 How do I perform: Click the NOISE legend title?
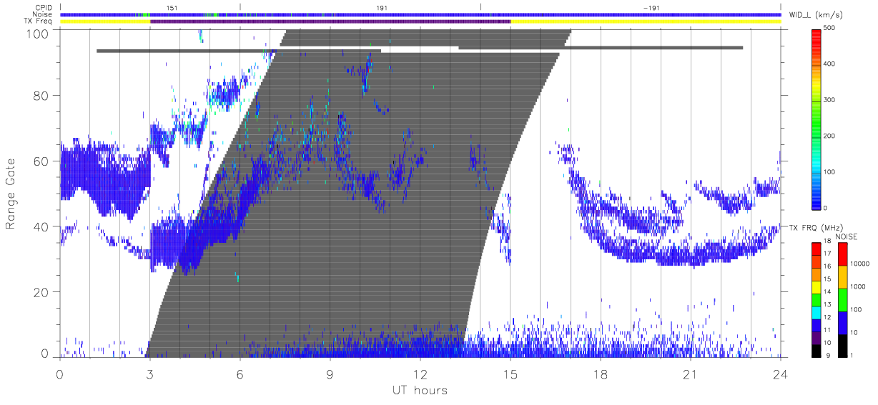[847, 236]
